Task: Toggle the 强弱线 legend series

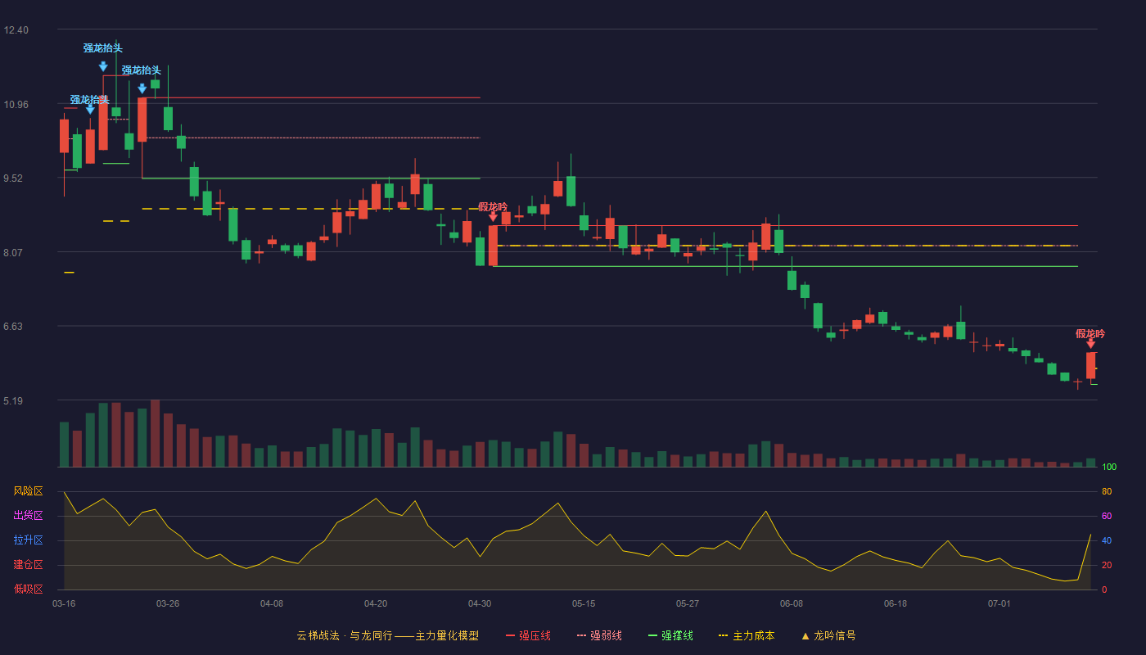Action: [x=599, y=635]
